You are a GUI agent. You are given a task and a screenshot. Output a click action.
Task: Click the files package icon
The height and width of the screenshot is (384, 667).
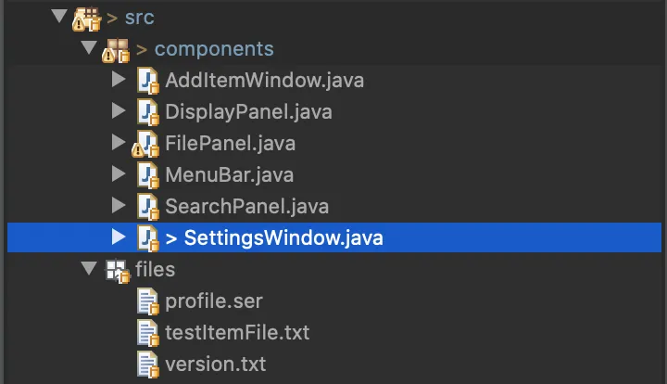tap(117, 270)
